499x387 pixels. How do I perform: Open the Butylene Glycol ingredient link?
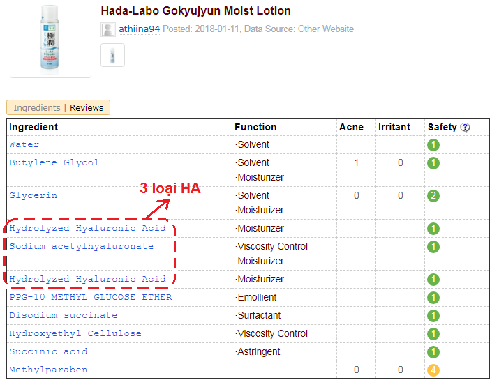coord(54,162)
